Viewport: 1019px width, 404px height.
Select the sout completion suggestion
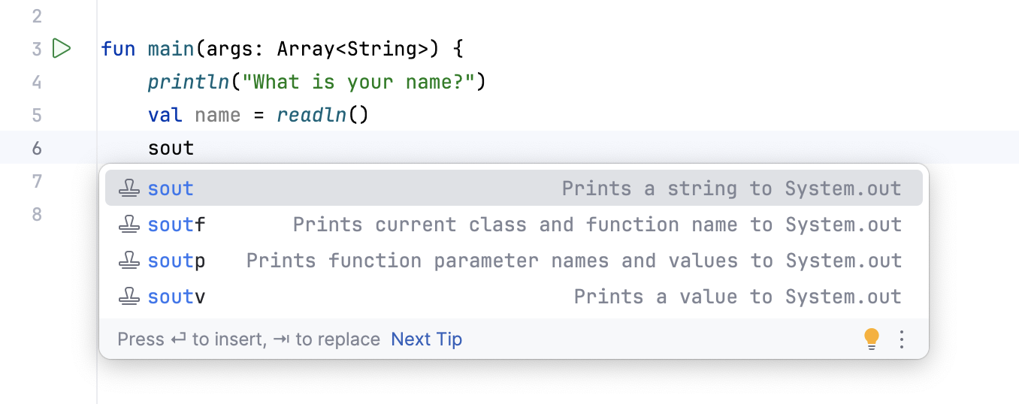(x=171, y=188)
